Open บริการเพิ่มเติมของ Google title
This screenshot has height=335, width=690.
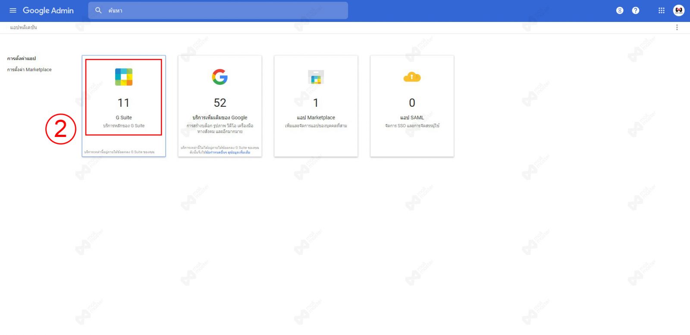[220, 118]
